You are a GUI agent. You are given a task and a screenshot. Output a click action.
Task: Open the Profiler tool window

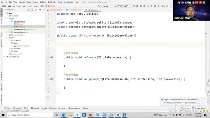pyautogui.click(x=62, y=108)
